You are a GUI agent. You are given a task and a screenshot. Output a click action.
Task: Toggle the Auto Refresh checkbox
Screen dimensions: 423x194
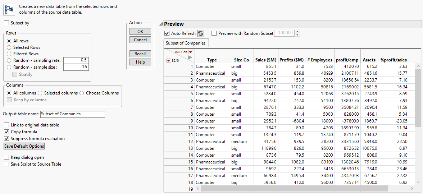click(x=167, y=33)
